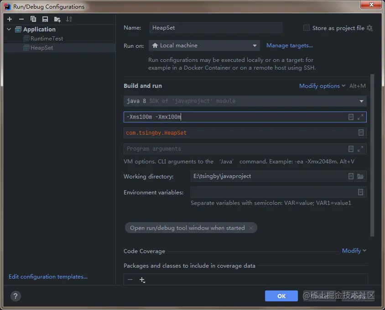Open Manage targets link

coord(290,46)
